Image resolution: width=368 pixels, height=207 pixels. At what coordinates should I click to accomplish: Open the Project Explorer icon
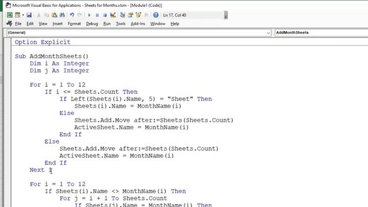pos(122,15)
